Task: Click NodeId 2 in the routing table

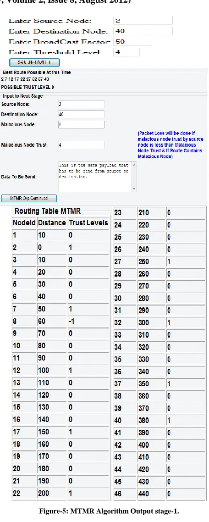Action: (15, 247)
